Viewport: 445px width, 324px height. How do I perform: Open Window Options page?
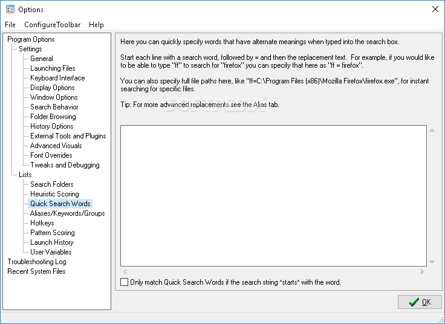[x=54, y=97]
